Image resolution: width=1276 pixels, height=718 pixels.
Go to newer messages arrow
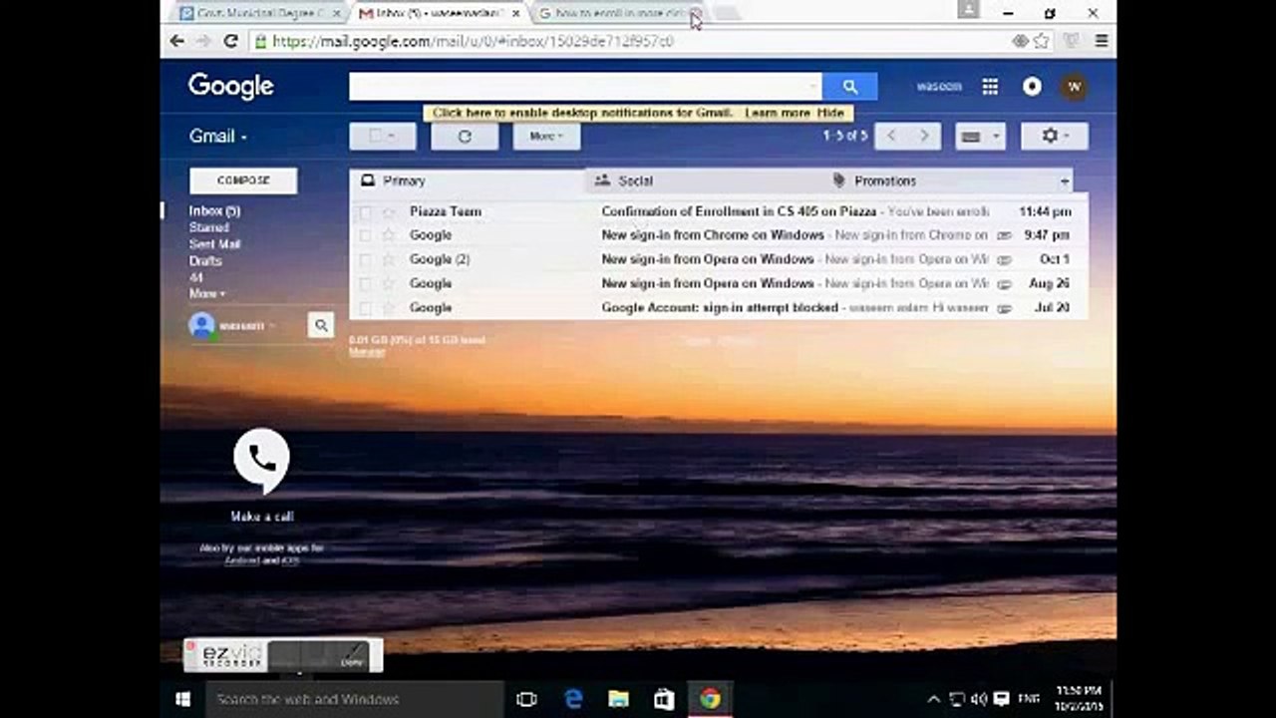point(891,137)
